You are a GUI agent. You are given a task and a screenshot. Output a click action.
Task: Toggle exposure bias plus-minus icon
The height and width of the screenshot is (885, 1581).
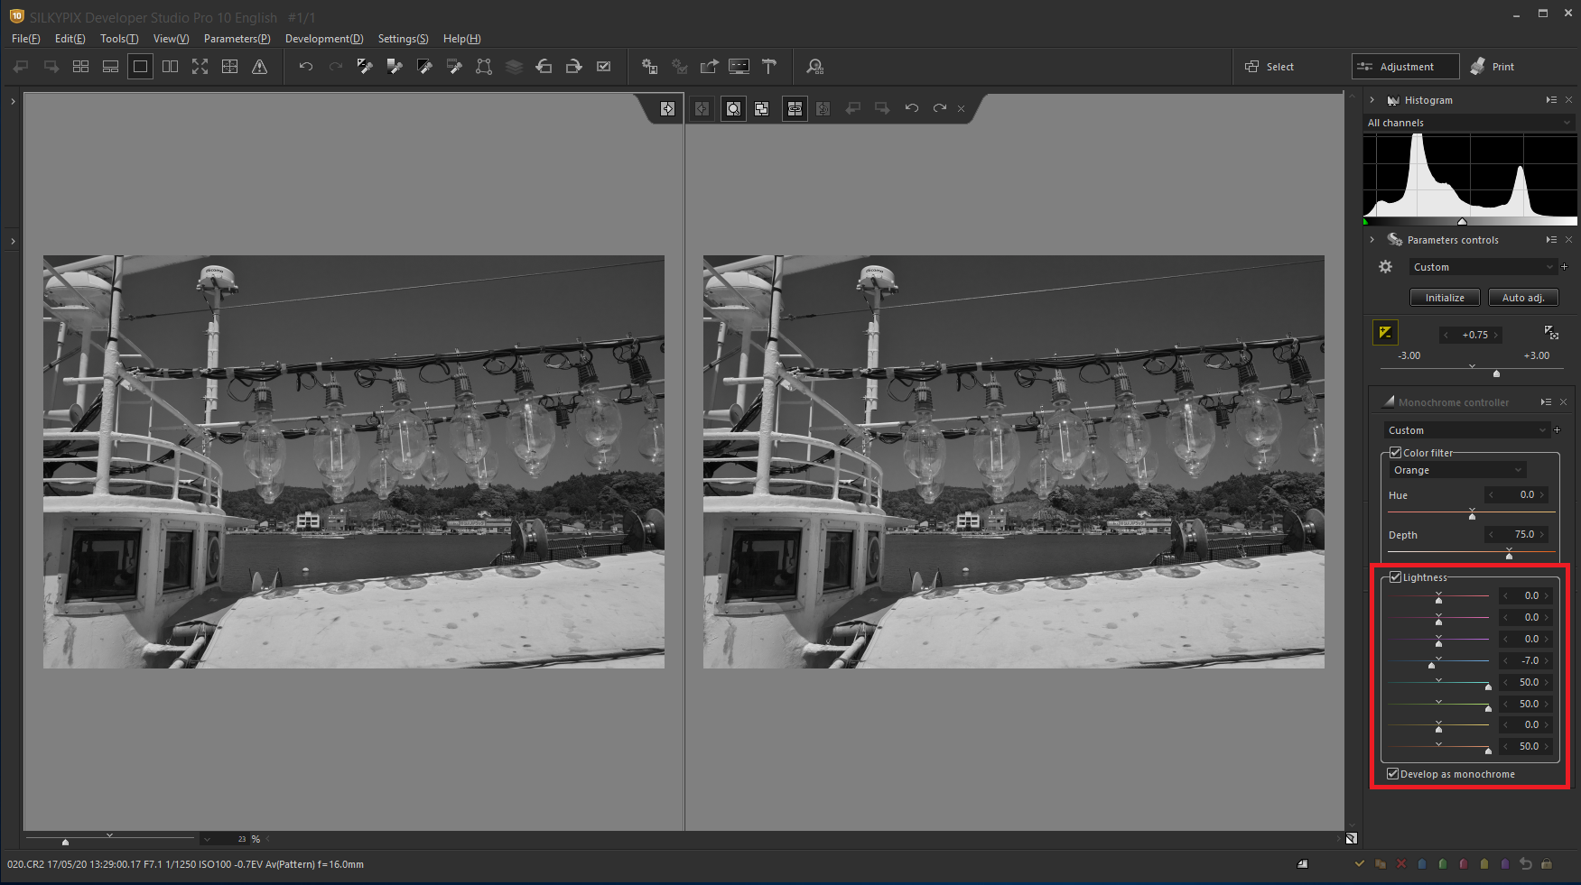tap(1385, 333)
